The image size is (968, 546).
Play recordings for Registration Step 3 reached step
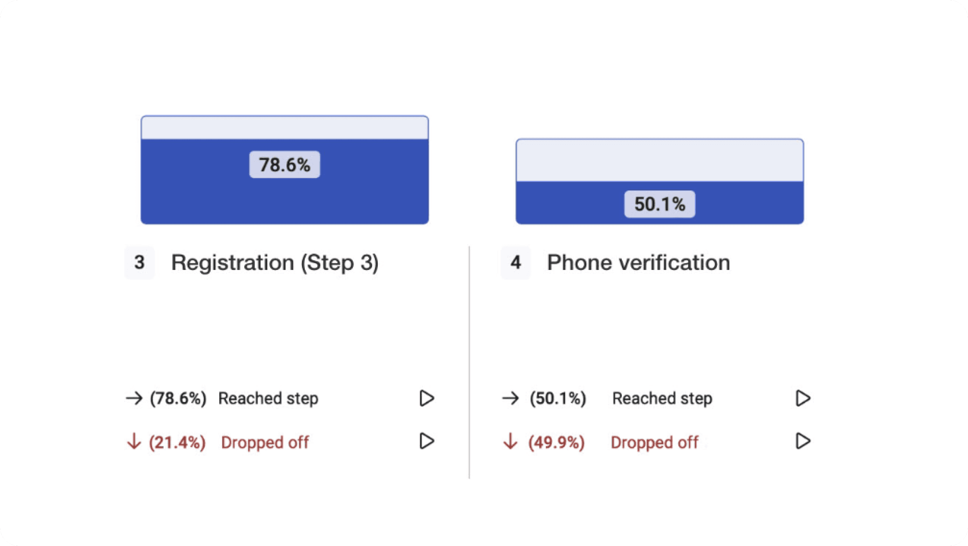[426, 398]
